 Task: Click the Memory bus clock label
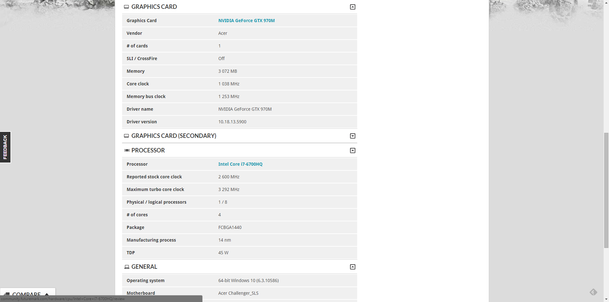pyautogui.click(x=146, y=96)
